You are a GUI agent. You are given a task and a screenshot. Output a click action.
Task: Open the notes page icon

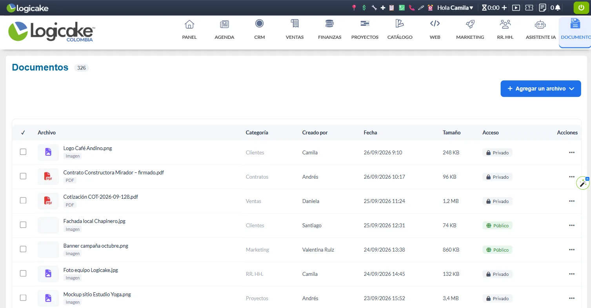tap(543, 7)
